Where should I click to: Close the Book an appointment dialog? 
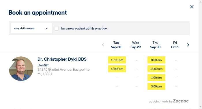click(192, 7)
